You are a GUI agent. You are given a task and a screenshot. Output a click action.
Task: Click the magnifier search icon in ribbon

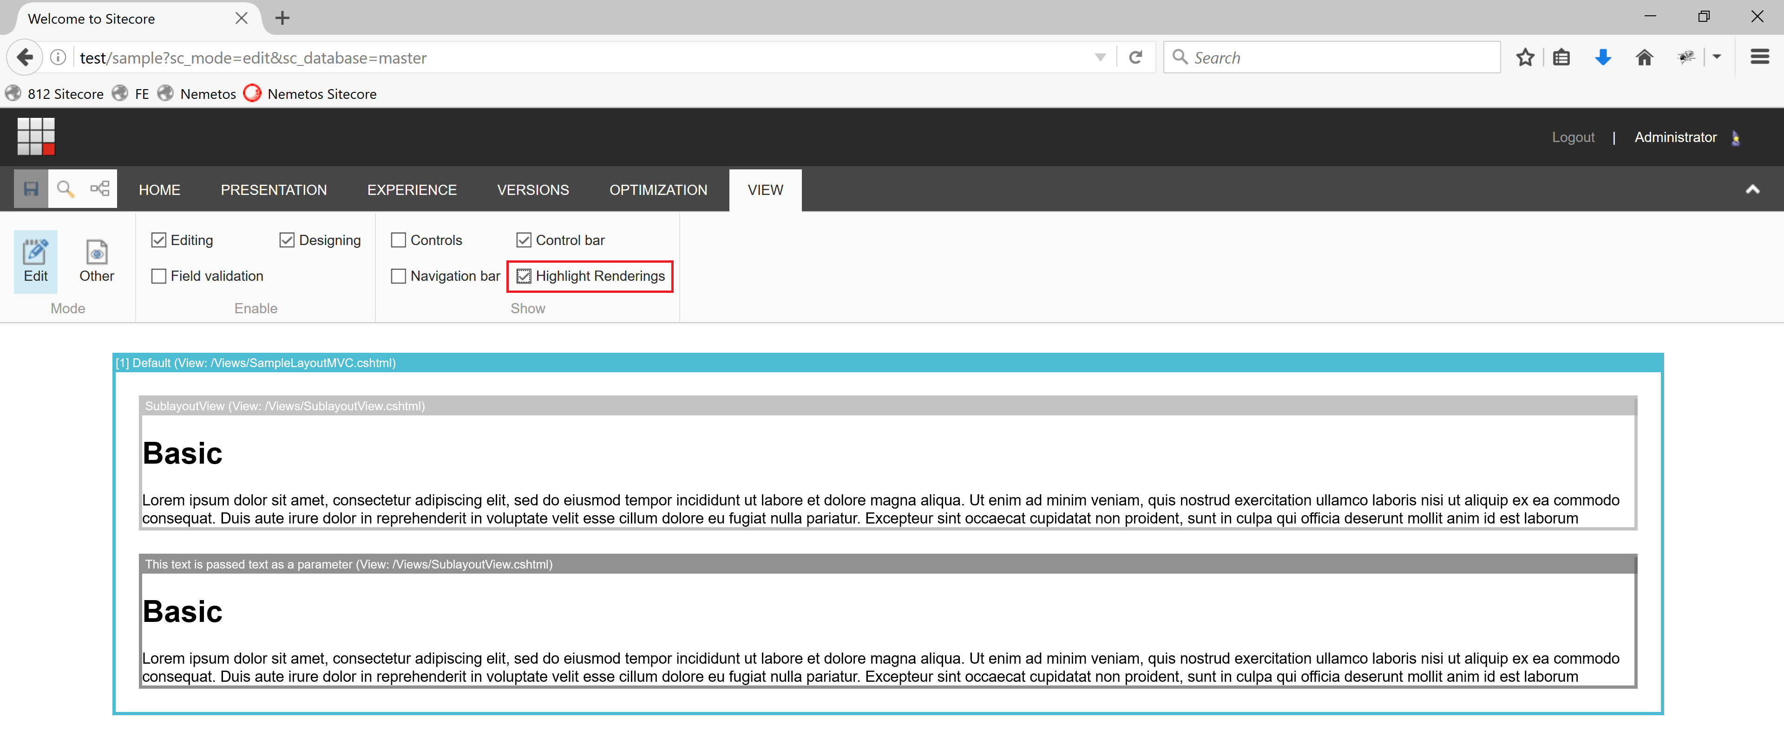(x=65, y=189)
